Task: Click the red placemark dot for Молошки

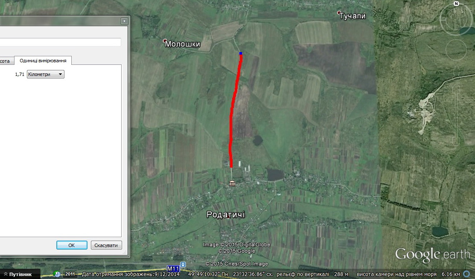Action: click(165, 40)
